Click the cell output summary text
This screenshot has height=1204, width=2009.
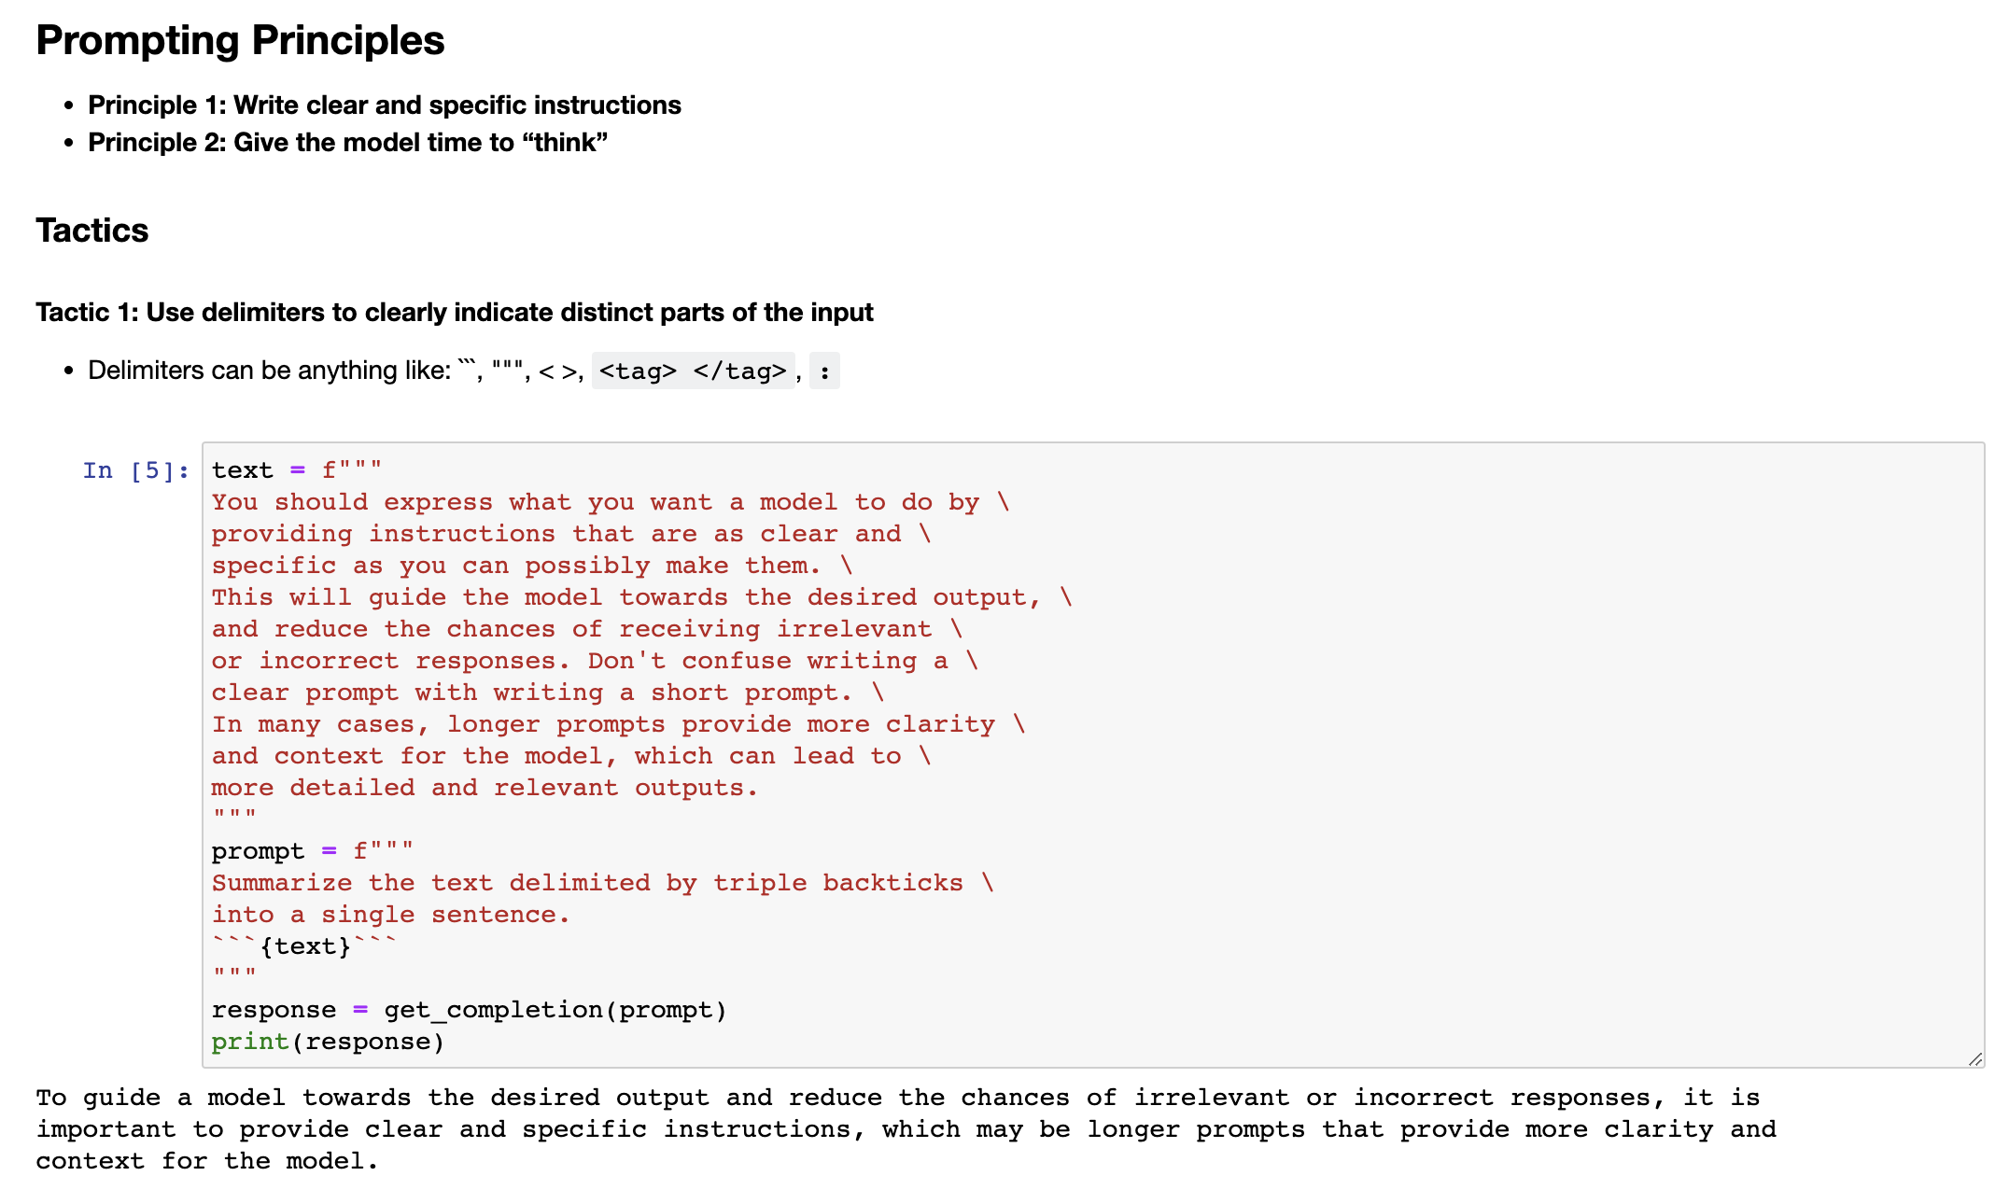906,1129
